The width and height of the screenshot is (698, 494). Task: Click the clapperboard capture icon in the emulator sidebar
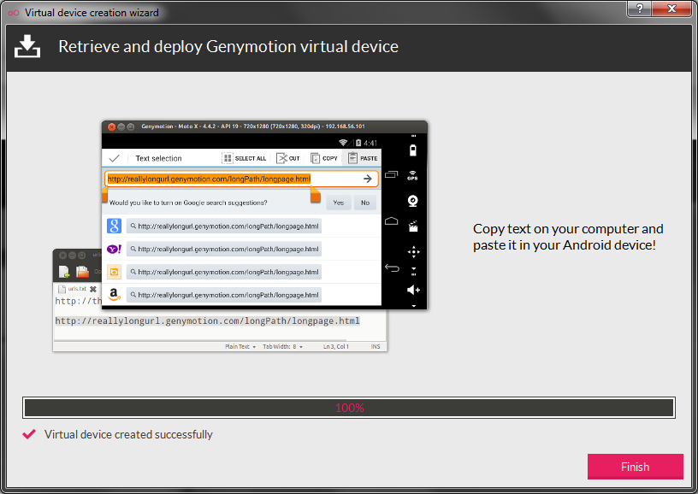point(412,226)
